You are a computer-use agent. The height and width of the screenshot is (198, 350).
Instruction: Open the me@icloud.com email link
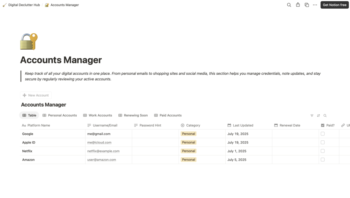pyautogui.click(x=99, y=142)
